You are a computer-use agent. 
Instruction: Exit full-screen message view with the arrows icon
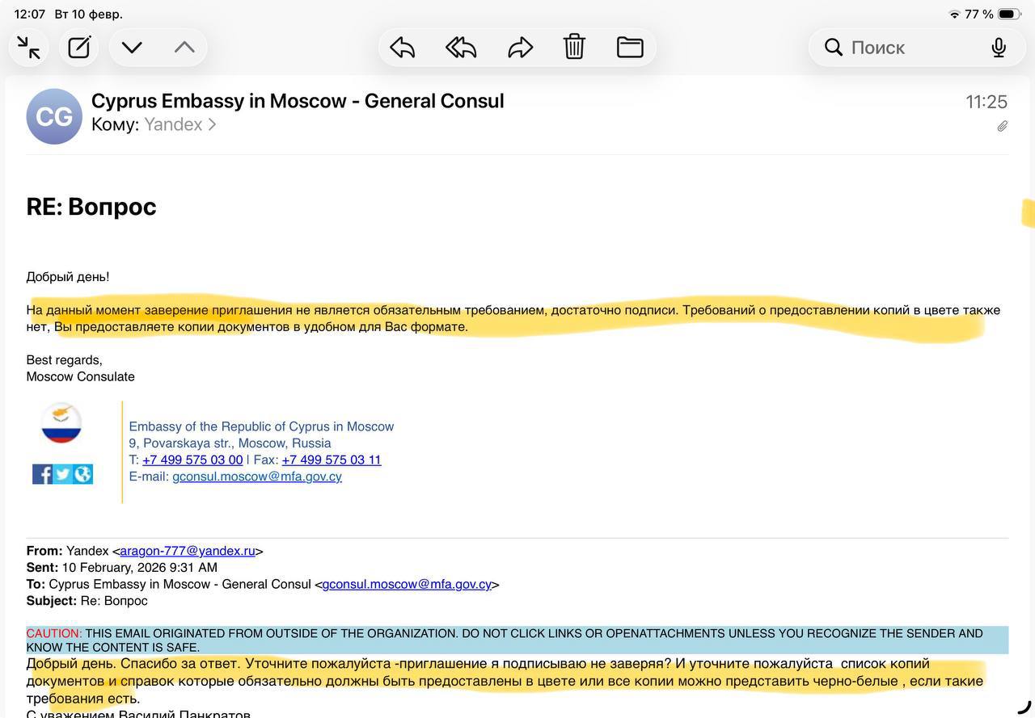click(29, 48)
